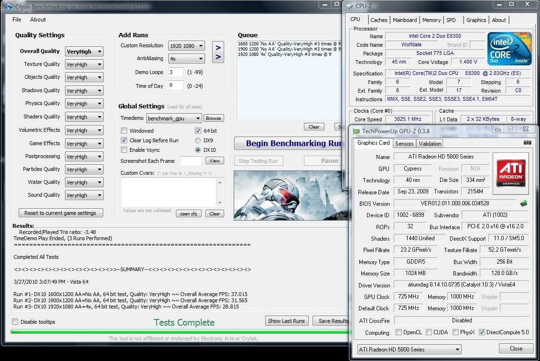540x361 pixels.
Task: Click the Close button in GPU-Z
Action: [x=516, y=348]
